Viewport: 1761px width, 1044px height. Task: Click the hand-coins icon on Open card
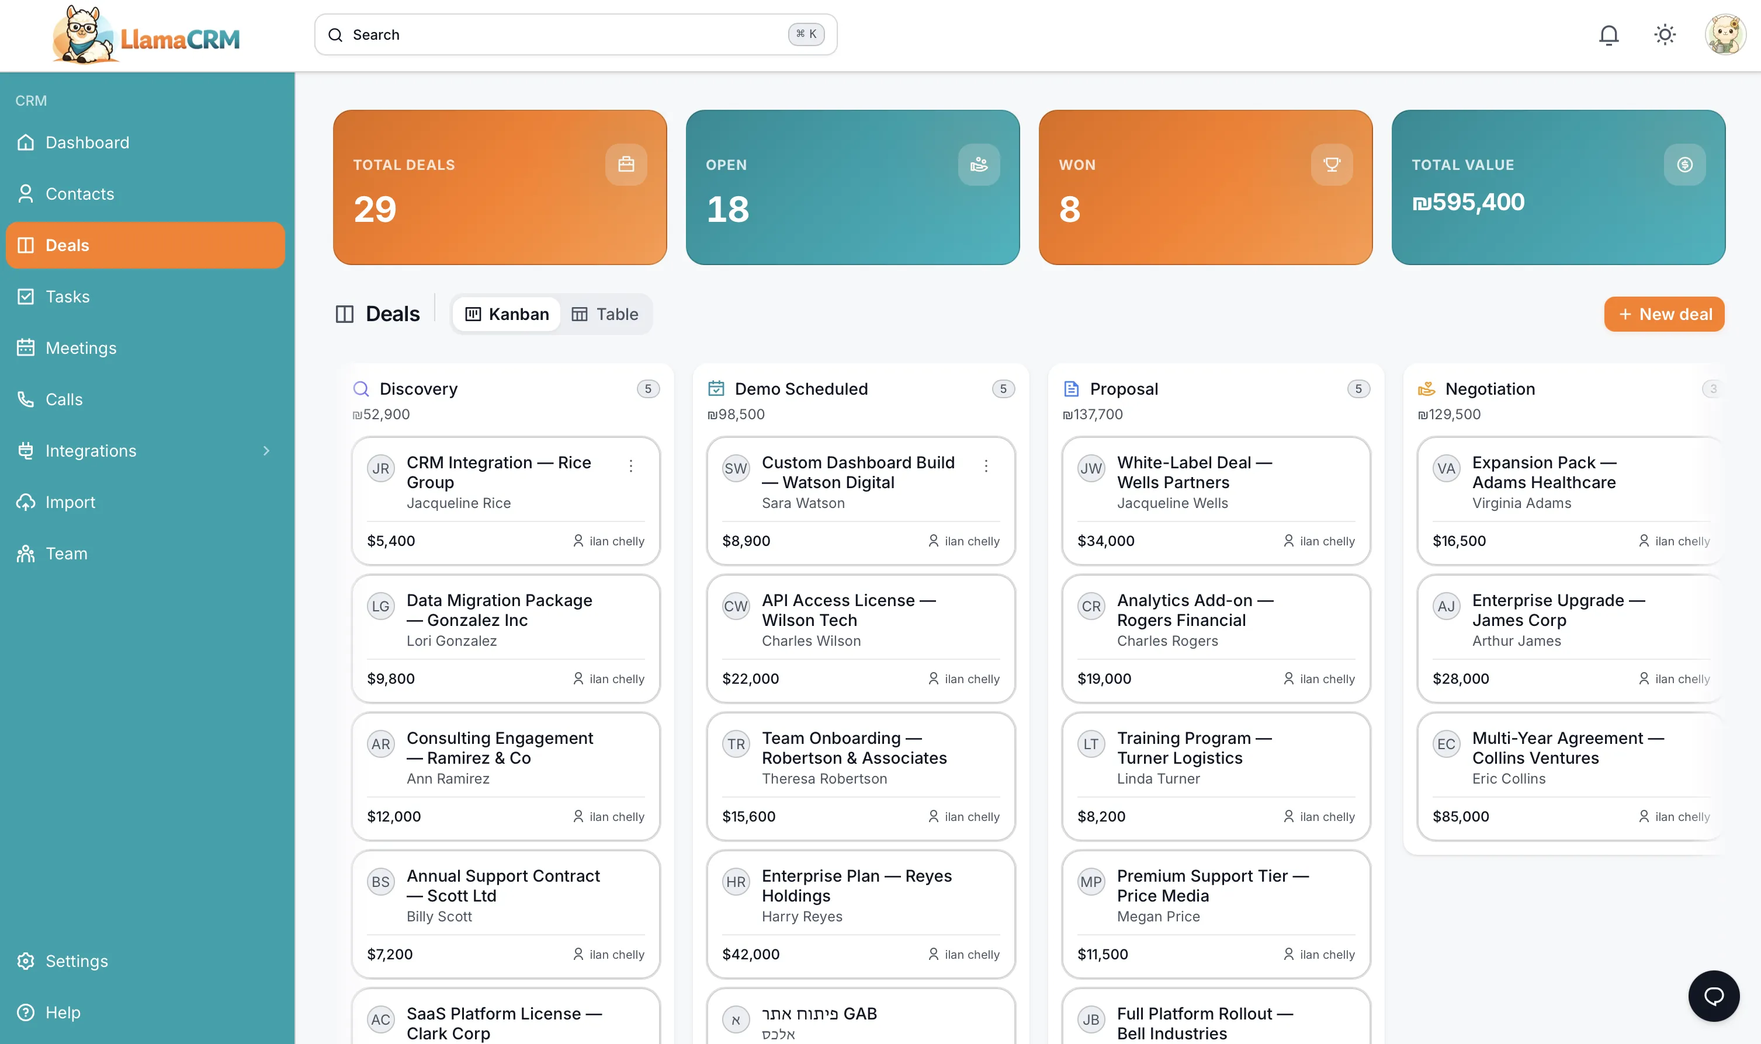pos(978,165)
